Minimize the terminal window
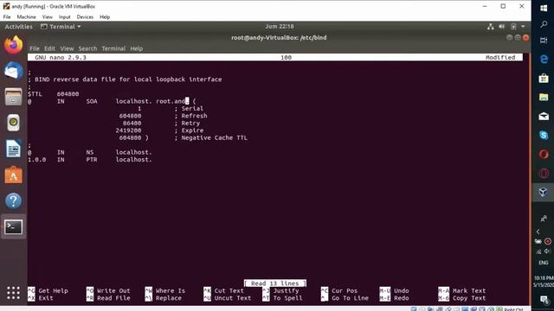Image resolution: width=554 pixels, height=311 pixels. (x=509, y=38)
